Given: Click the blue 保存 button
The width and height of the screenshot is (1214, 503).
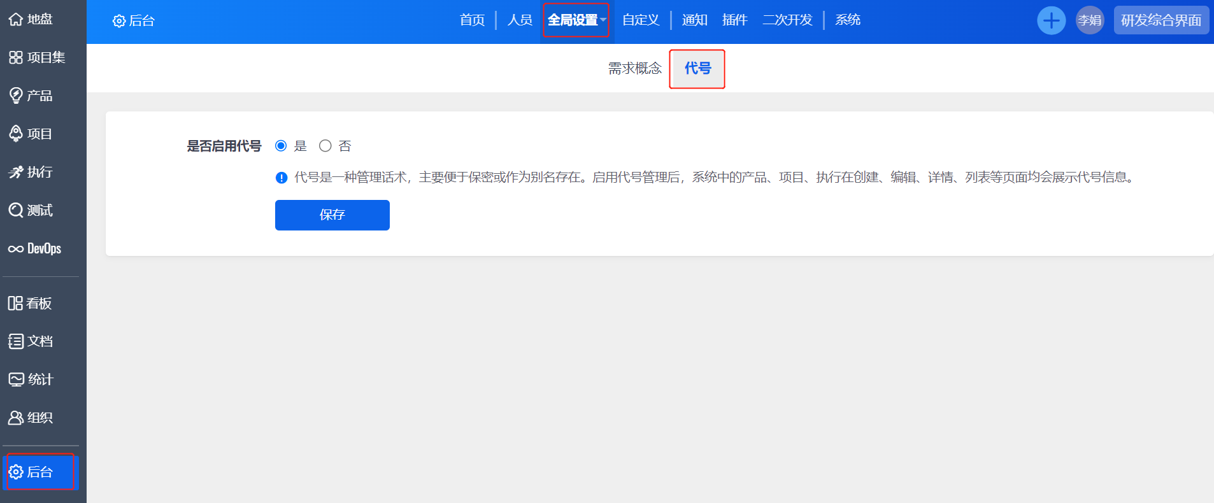Looking at the screenshot, I should (x=332, y=215).
